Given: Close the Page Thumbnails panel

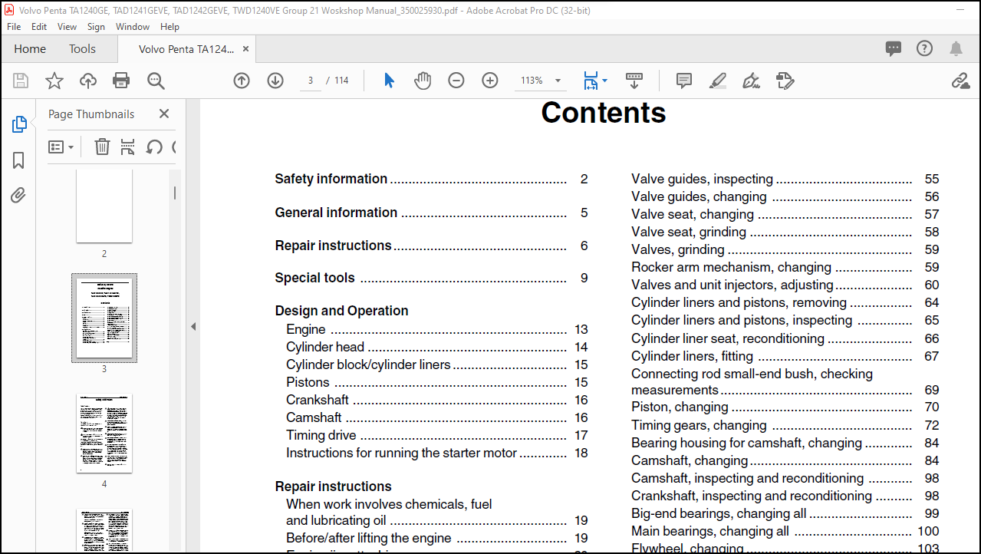Looking at the screenshot, I should click(164, 114).
